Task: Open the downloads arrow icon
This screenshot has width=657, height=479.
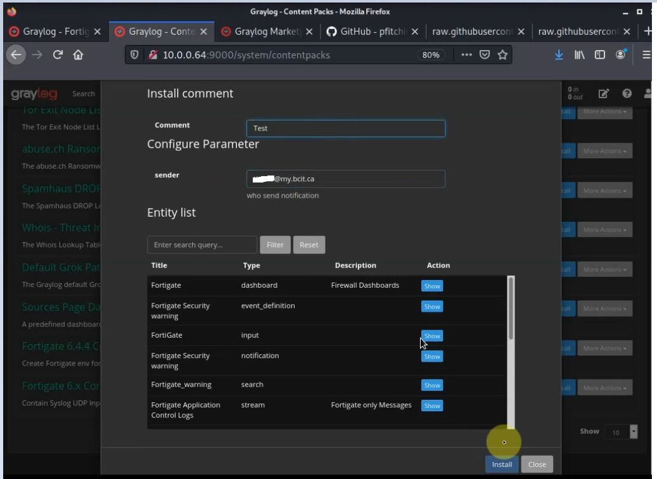Action: tap(559, 55)
